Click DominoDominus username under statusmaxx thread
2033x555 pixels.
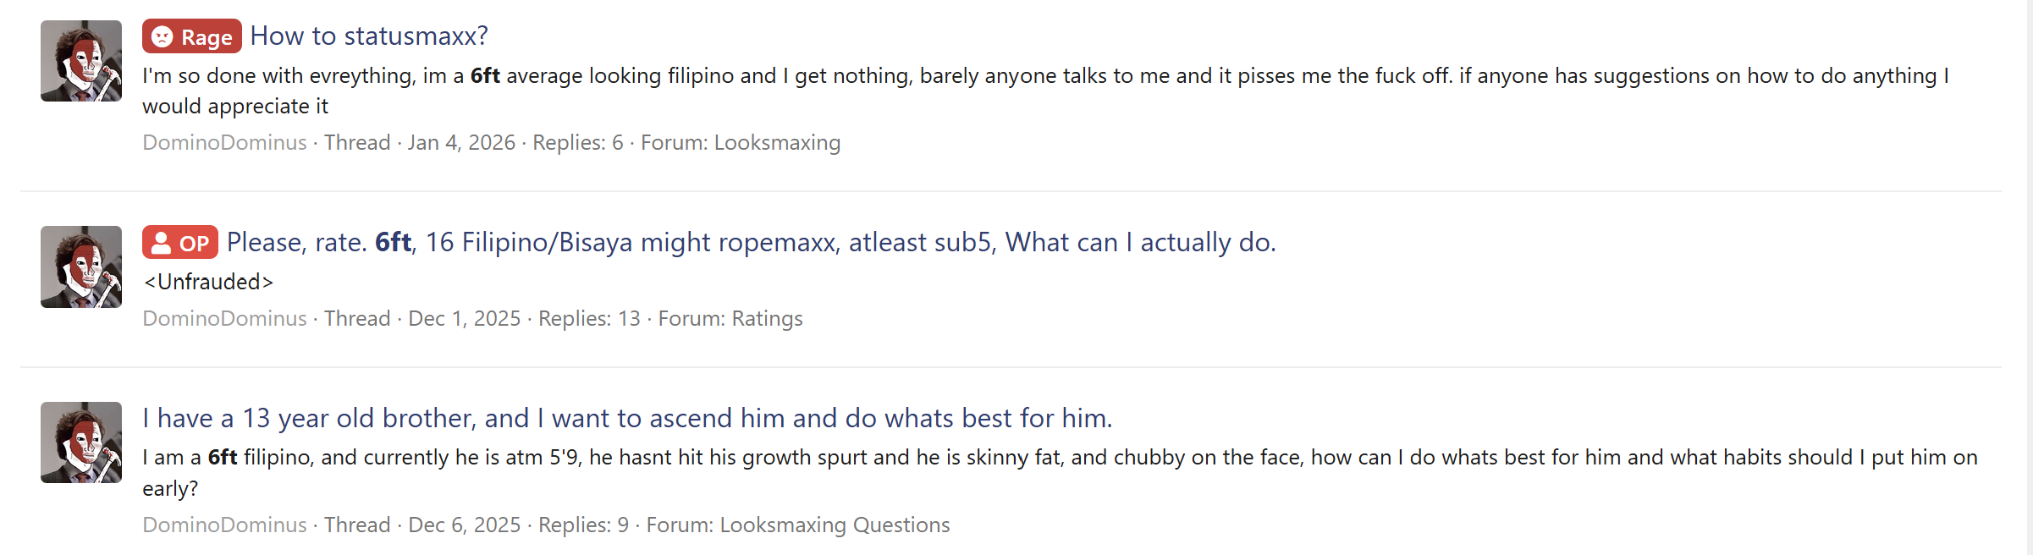pyautogui.click(x=224, y=143)
